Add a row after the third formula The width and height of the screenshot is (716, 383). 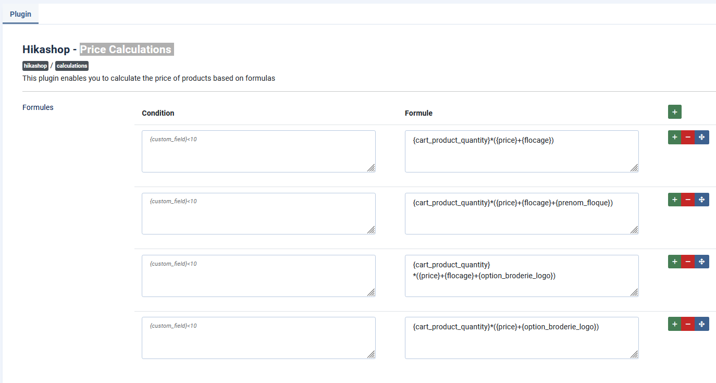tap(675, 262)
